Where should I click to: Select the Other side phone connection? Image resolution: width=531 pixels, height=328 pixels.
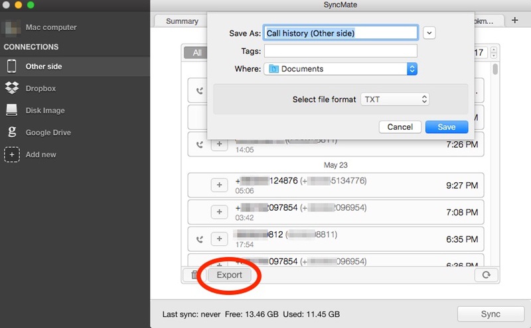[x=75, y=66]
